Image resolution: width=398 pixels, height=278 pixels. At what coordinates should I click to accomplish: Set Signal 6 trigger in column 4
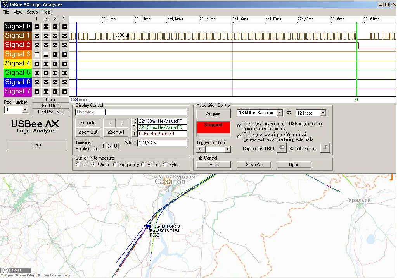64,82
